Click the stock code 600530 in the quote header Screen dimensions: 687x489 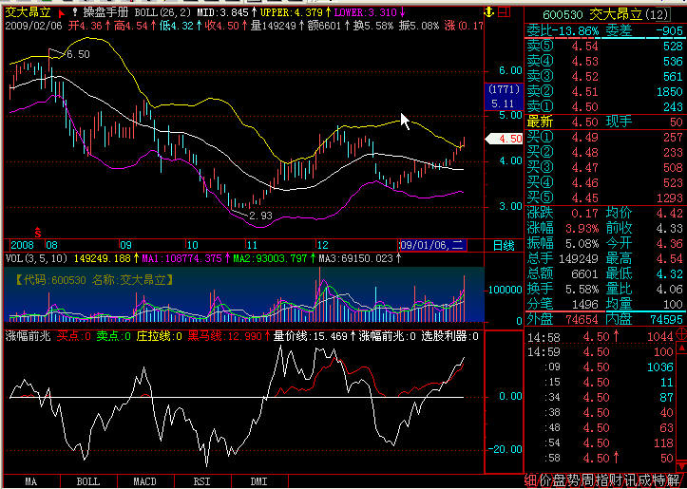coord(563,15)
